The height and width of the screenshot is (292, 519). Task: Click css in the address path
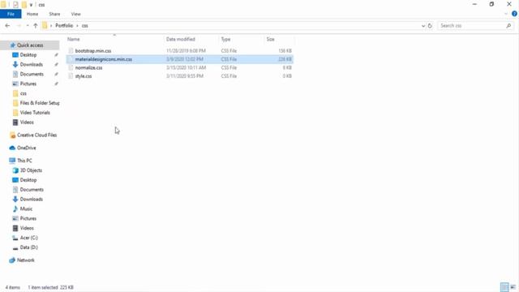tap(84, 25)
